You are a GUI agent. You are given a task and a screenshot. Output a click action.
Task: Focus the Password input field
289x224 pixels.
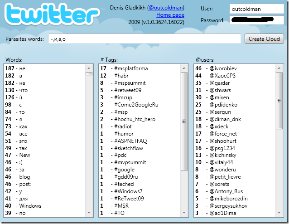coord(256,20)
